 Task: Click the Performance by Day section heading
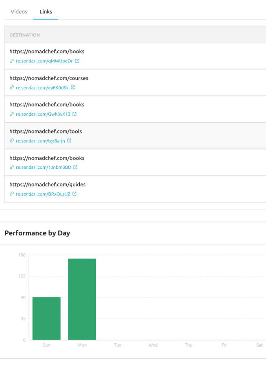[37, 233]
